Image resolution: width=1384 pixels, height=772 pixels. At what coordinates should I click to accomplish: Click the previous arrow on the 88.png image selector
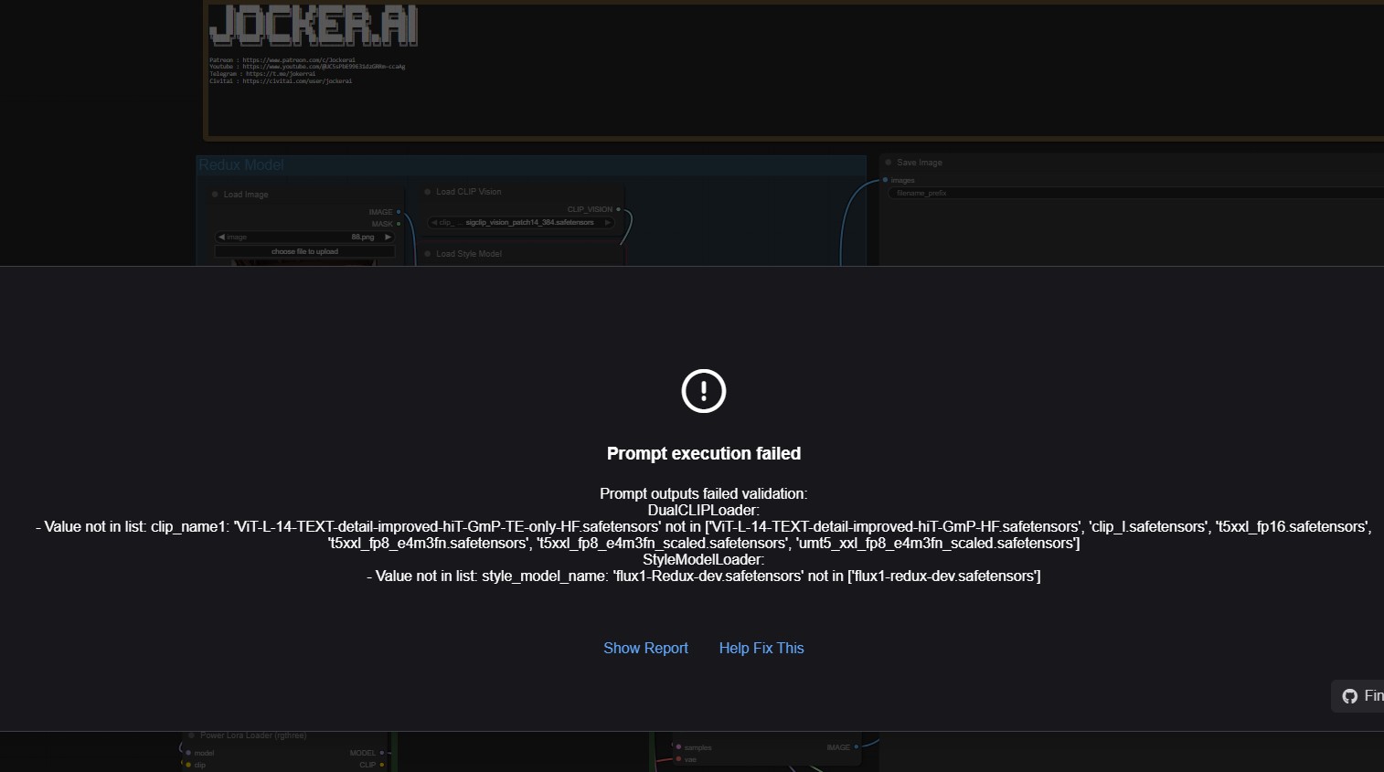click(x=221, y=237)
